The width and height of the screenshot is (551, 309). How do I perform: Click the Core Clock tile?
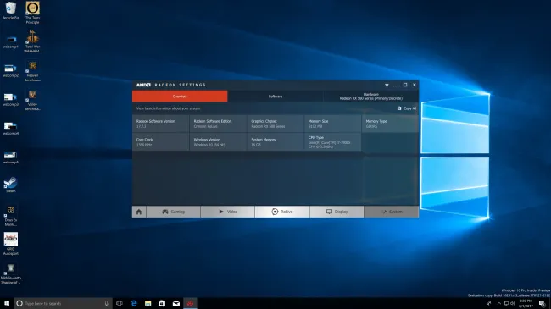pos(160,142)
